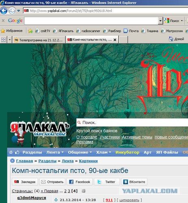Click the Google logo on the toolbar
Image resolution: width=188 pixels, height=203 pixels.
(x=15, y=21)
